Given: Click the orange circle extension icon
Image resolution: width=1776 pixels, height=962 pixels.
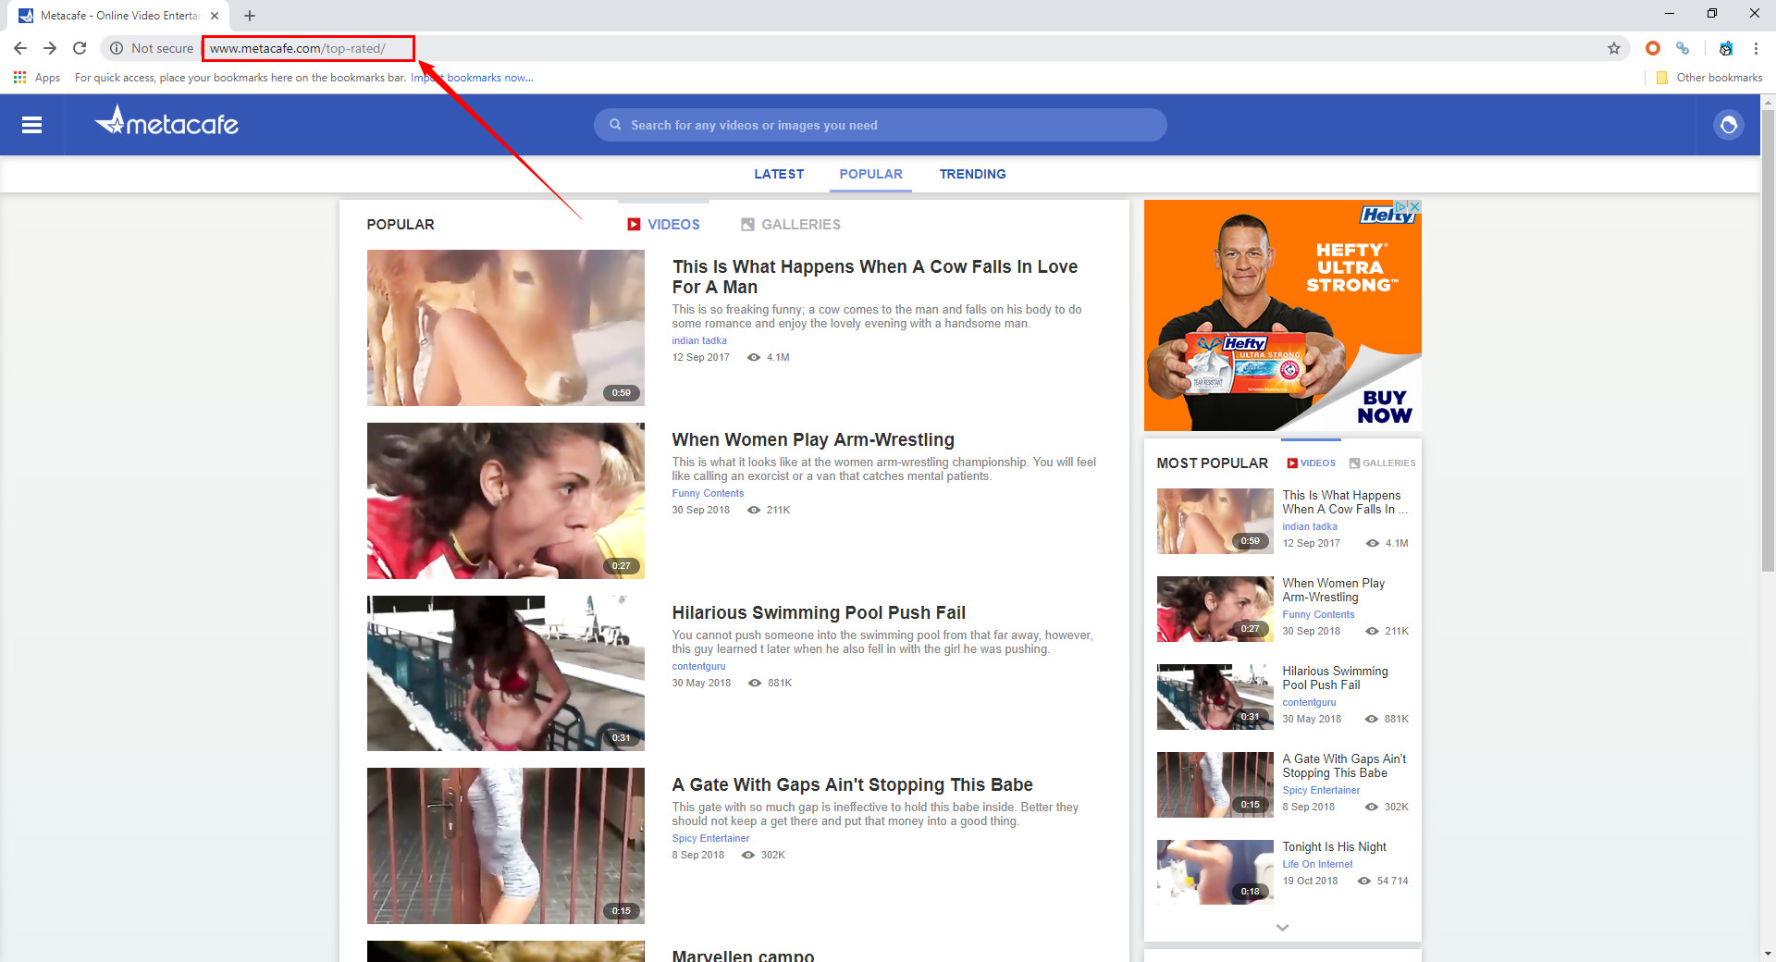Looking at the screenshot, I should 1653,48.
